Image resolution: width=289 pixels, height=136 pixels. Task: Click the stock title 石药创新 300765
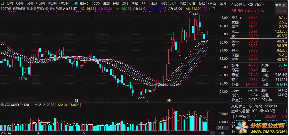point(246,4)
